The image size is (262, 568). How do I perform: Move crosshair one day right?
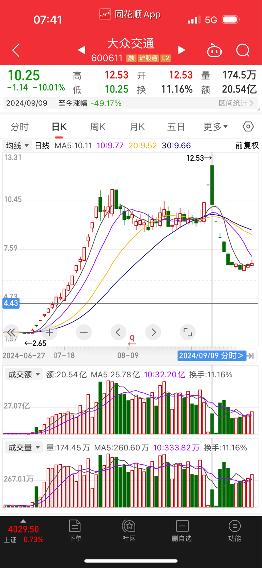(x=153, y=332)
